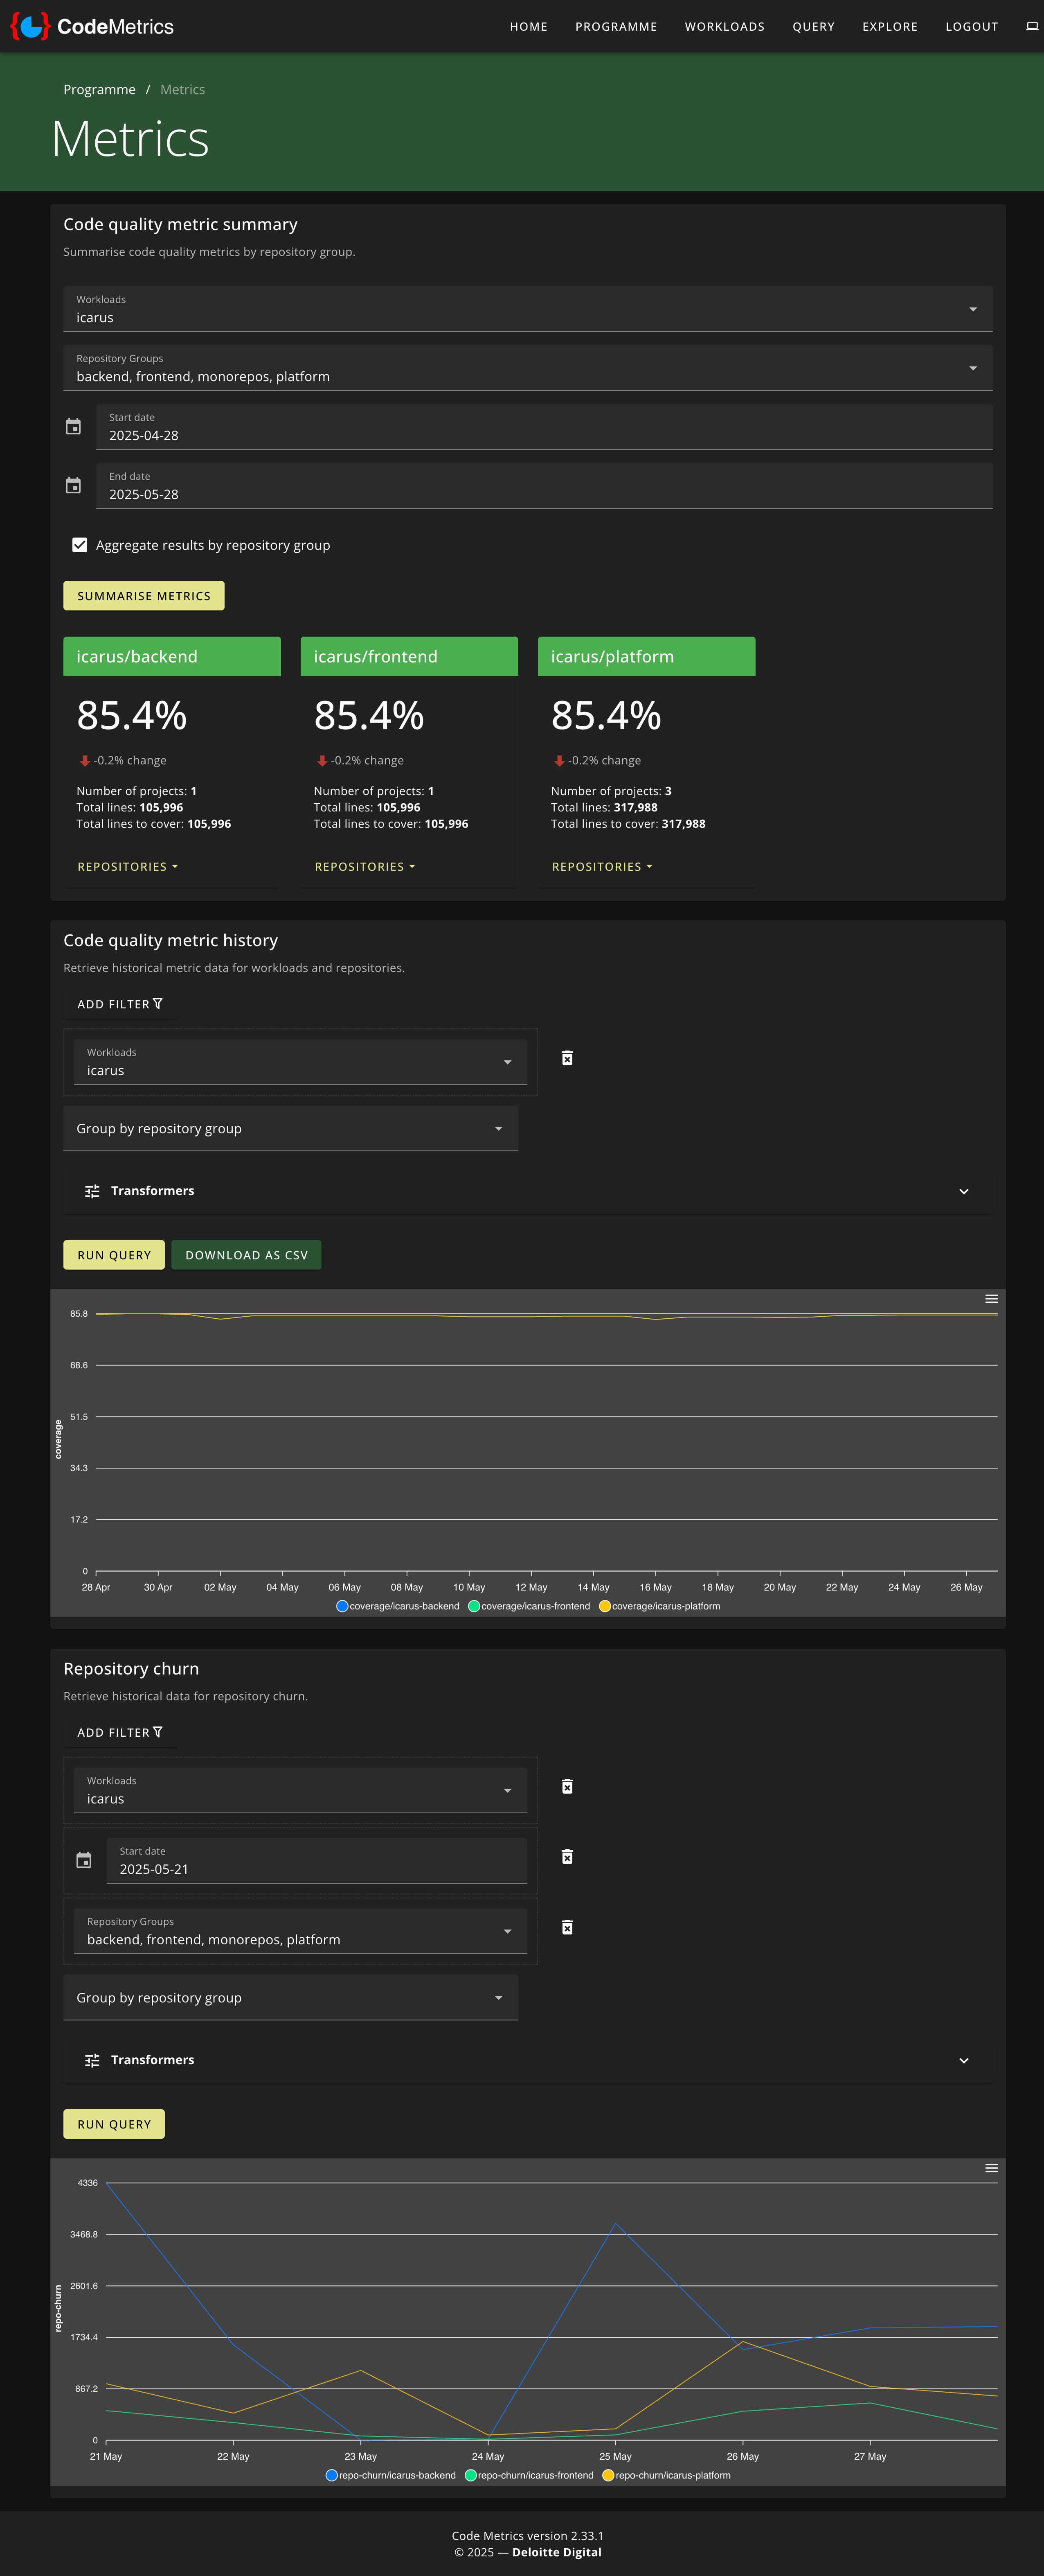Click Logout in the navigation bar
The height and width of the screenshot is (2576, 1044).
[972, 27]
